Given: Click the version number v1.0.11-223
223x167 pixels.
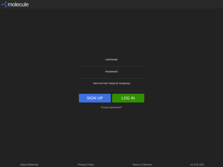Looking at the screenshot, I should tap(197, 164).
